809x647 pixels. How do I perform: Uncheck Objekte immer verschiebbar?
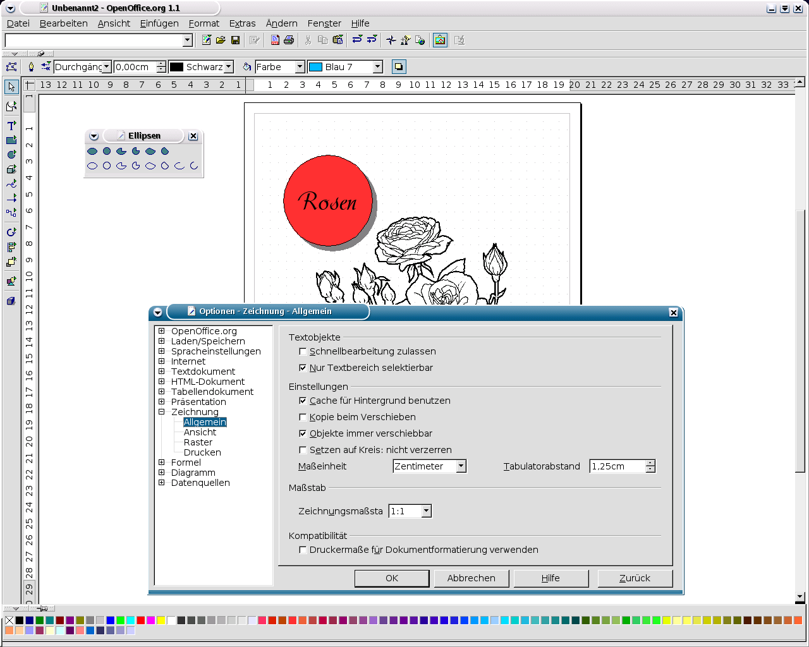pyautogui.click(x=303, y=434)
